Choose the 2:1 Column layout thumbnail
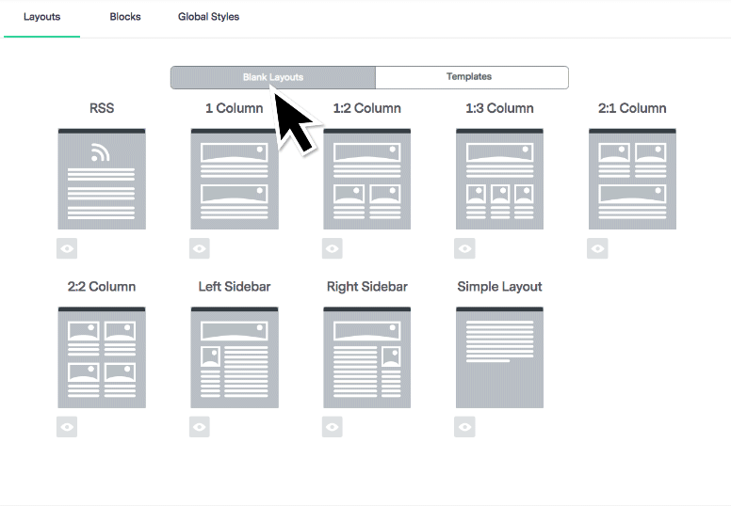The image size is (731, 506). (632, 179)
